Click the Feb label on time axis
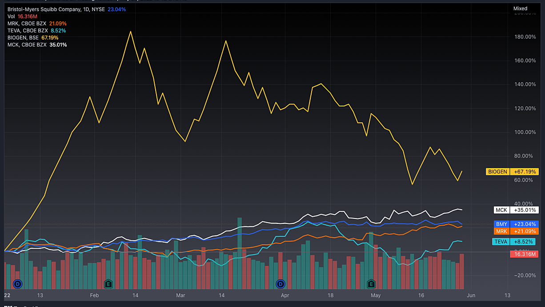Viewport: 545px width, 307px height. pyautogui.click(x=94, y=295)
